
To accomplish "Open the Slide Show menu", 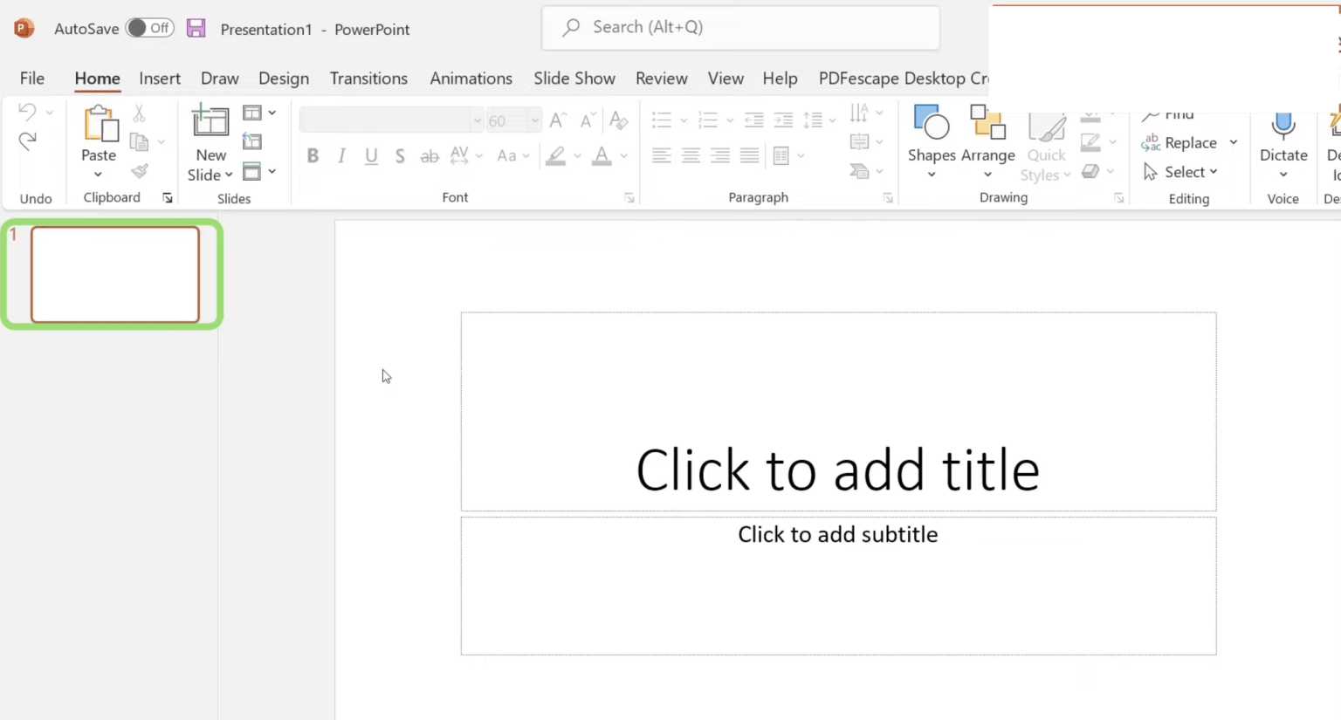I will pos(574,78).
